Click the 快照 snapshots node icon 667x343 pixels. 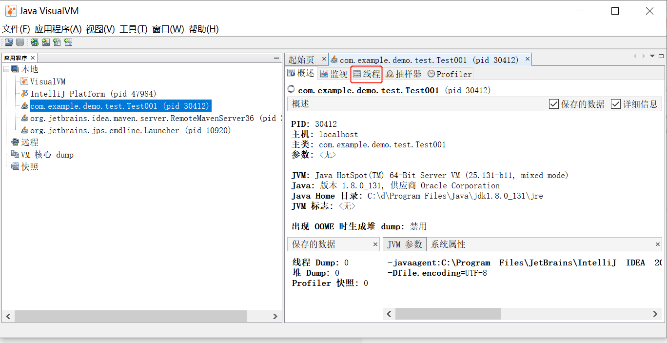15,167
